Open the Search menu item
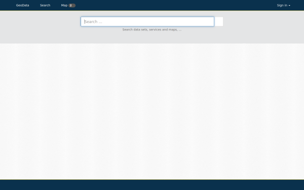 pos(45,5)
